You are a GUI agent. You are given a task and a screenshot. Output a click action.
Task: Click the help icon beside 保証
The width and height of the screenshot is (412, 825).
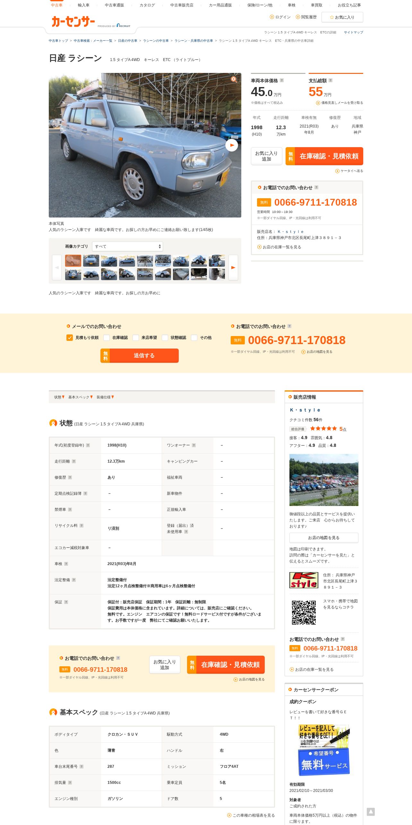tap(66, 602)
